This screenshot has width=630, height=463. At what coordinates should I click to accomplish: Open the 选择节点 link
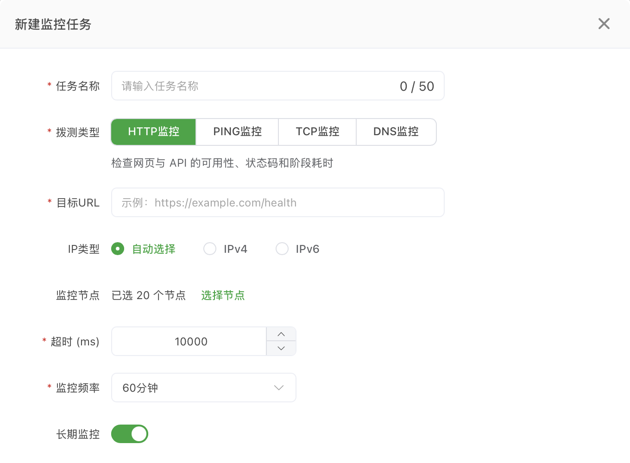tap(223, 295)
